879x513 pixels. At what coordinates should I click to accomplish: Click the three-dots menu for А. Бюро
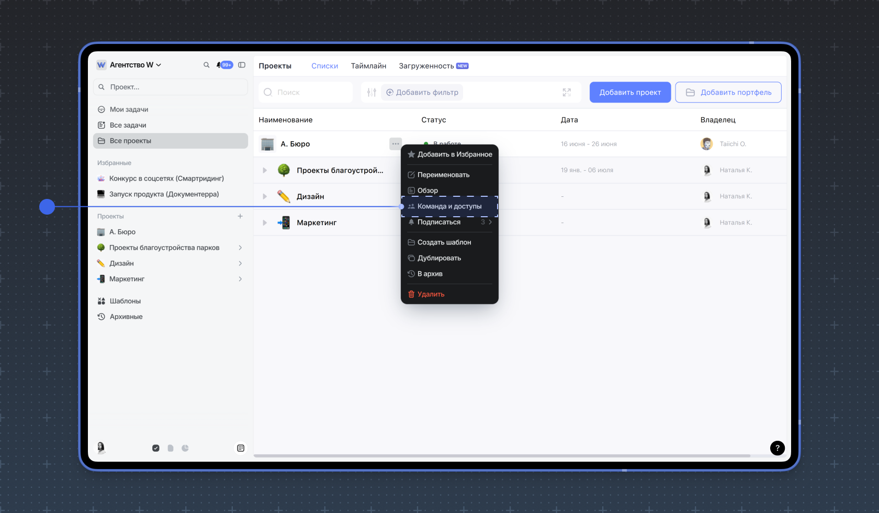(x=396, y=144)
